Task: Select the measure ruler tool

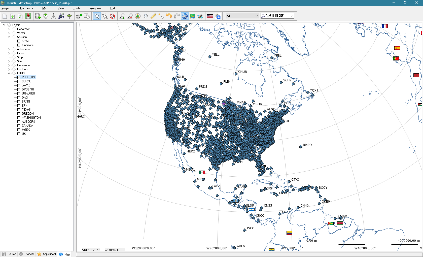Action: 153,16
